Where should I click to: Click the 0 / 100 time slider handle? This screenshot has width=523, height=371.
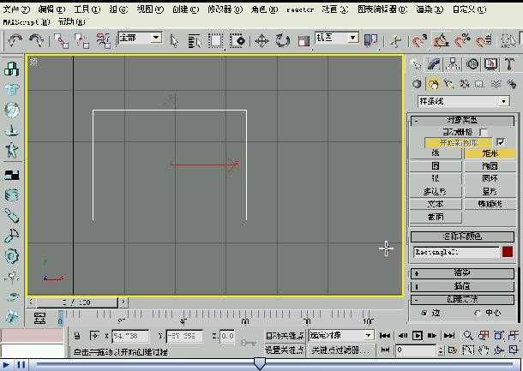77,302
